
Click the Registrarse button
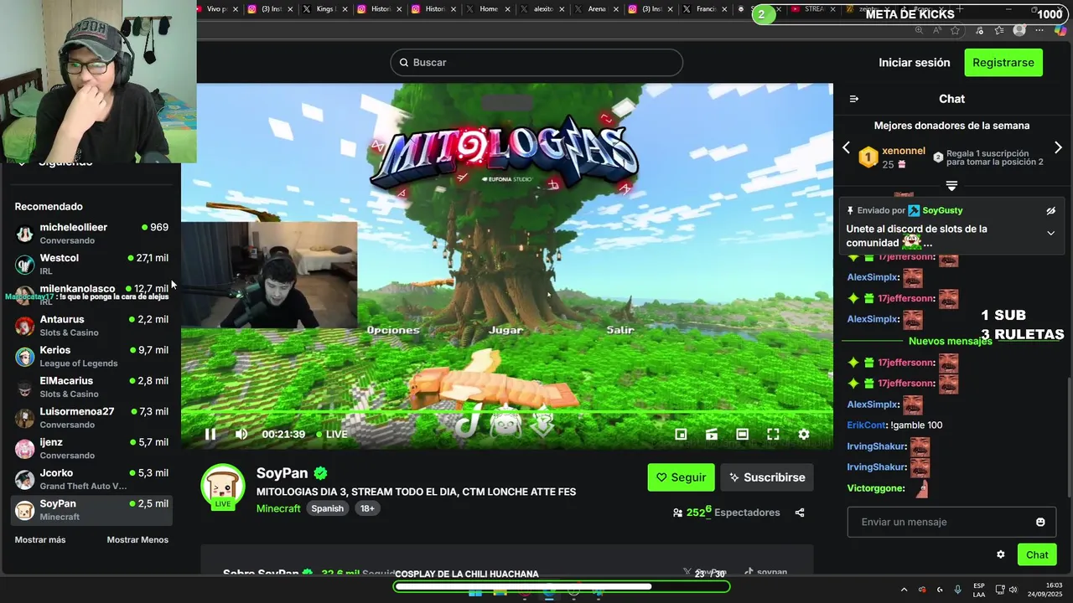[x=1003, y=63]
